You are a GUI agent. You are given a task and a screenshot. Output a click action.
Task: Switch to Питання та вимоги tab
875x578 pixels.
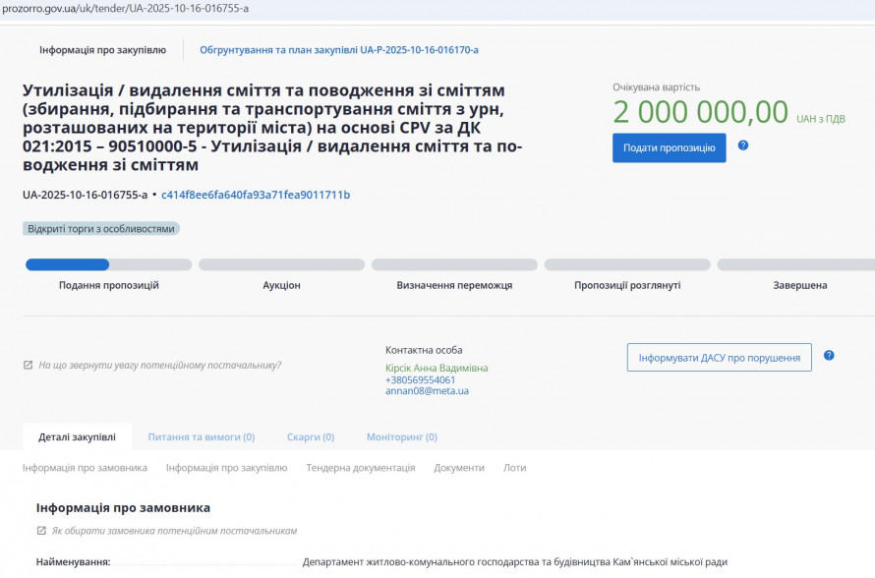point(201,436)
